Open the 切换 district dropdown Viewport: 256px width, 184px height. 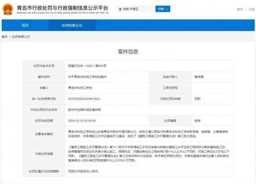(163, 9)
